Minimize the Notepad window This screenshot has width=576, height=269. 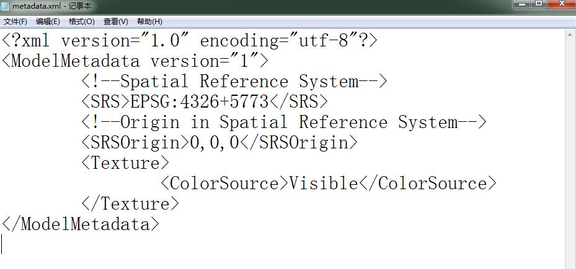[522, 4]
